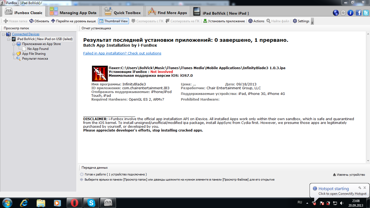Select iPad BolVick | New iPad on USB (Jailed)
Image resolution: width=370 pixels, height=208 pixels.
click(45, 39)
